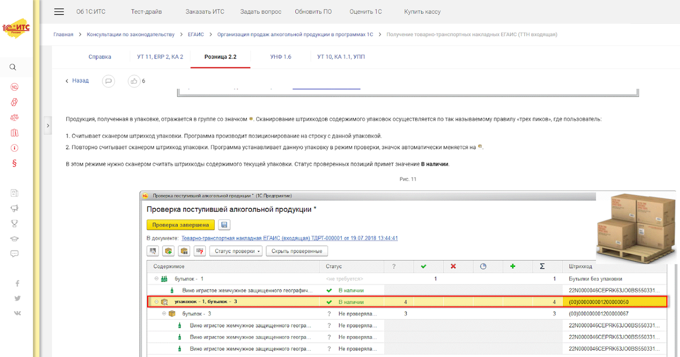The image size is (680, 357).
Task: Click the second box toolbar icon
Action: click(x=168, y=251)
